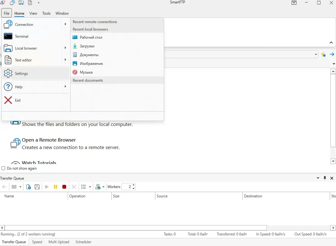336x246 pixels.
Task: Expand the Help submenu arrow
Action: (x=65, y=86)
